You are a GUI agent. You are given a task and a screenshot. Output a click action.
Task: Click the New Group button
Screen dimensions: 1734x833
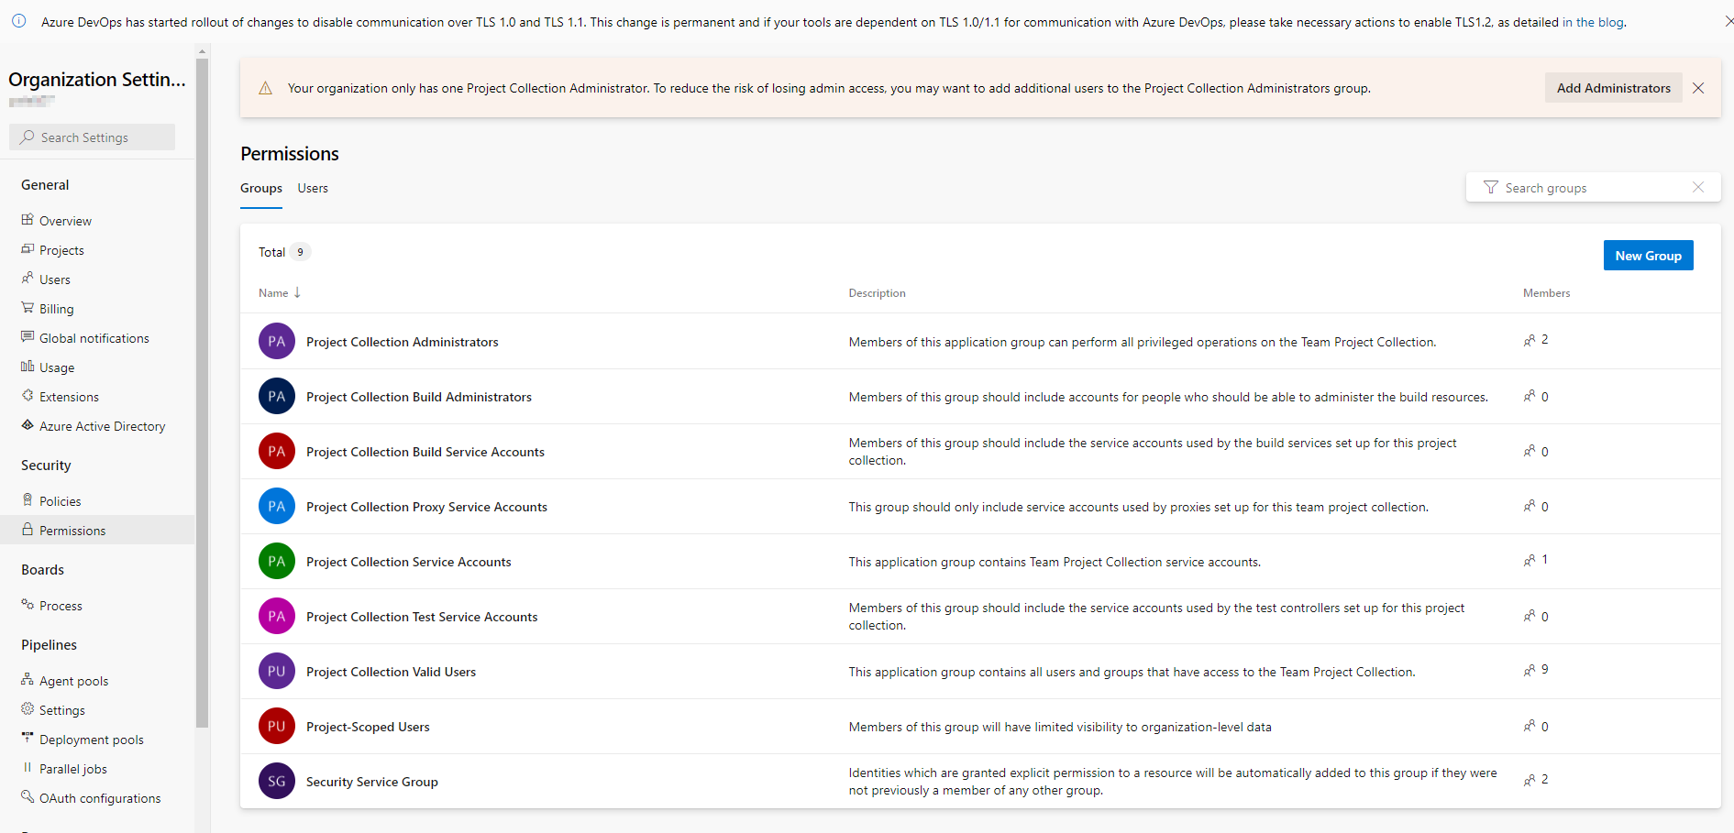[1648, 256]
